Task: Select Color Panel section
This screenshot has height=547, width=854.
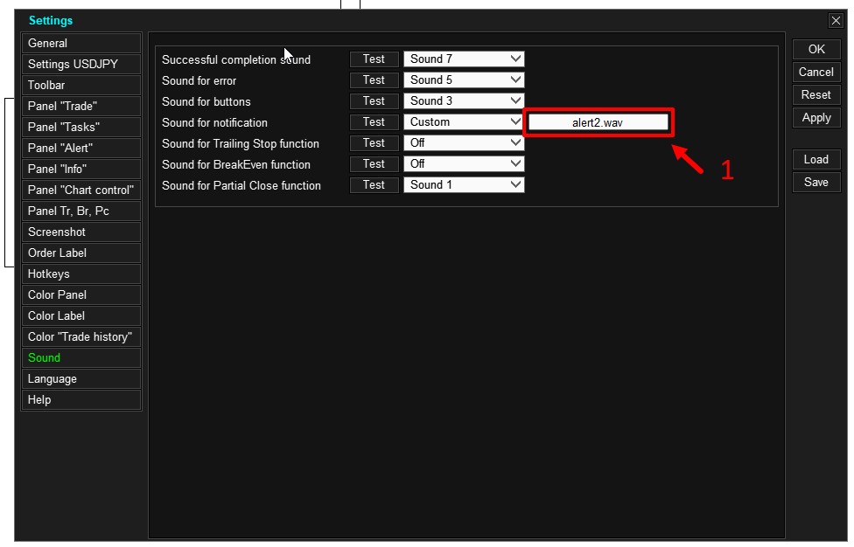Action: 81,294
